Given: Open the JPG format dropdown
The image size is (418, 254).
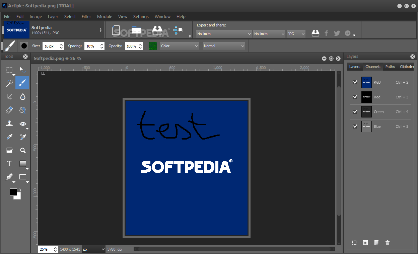Looking at the screenshot, I should 296,34.
